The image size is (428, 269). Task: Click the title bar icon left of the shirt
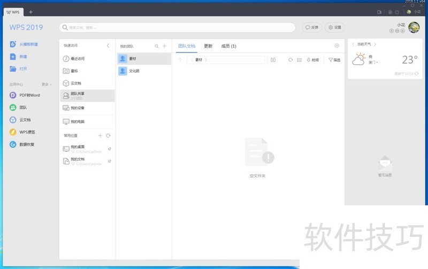[x=390, y=12]
